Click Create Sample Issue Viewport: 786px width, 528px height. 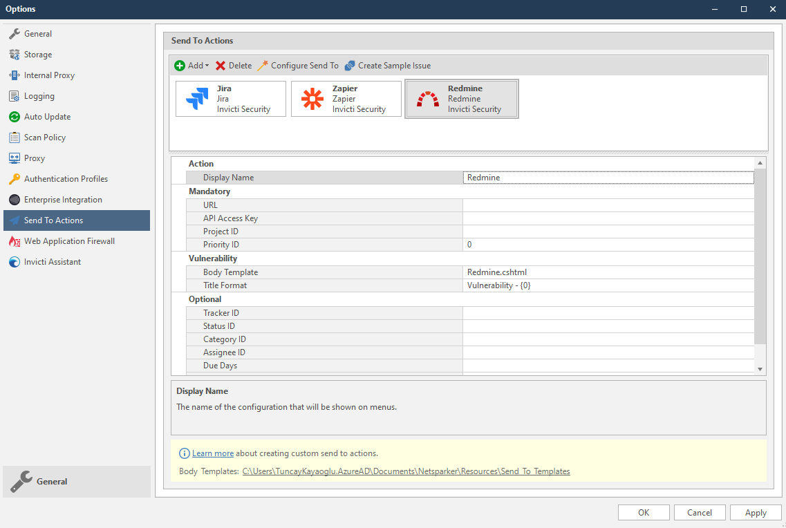pos(387,66)
